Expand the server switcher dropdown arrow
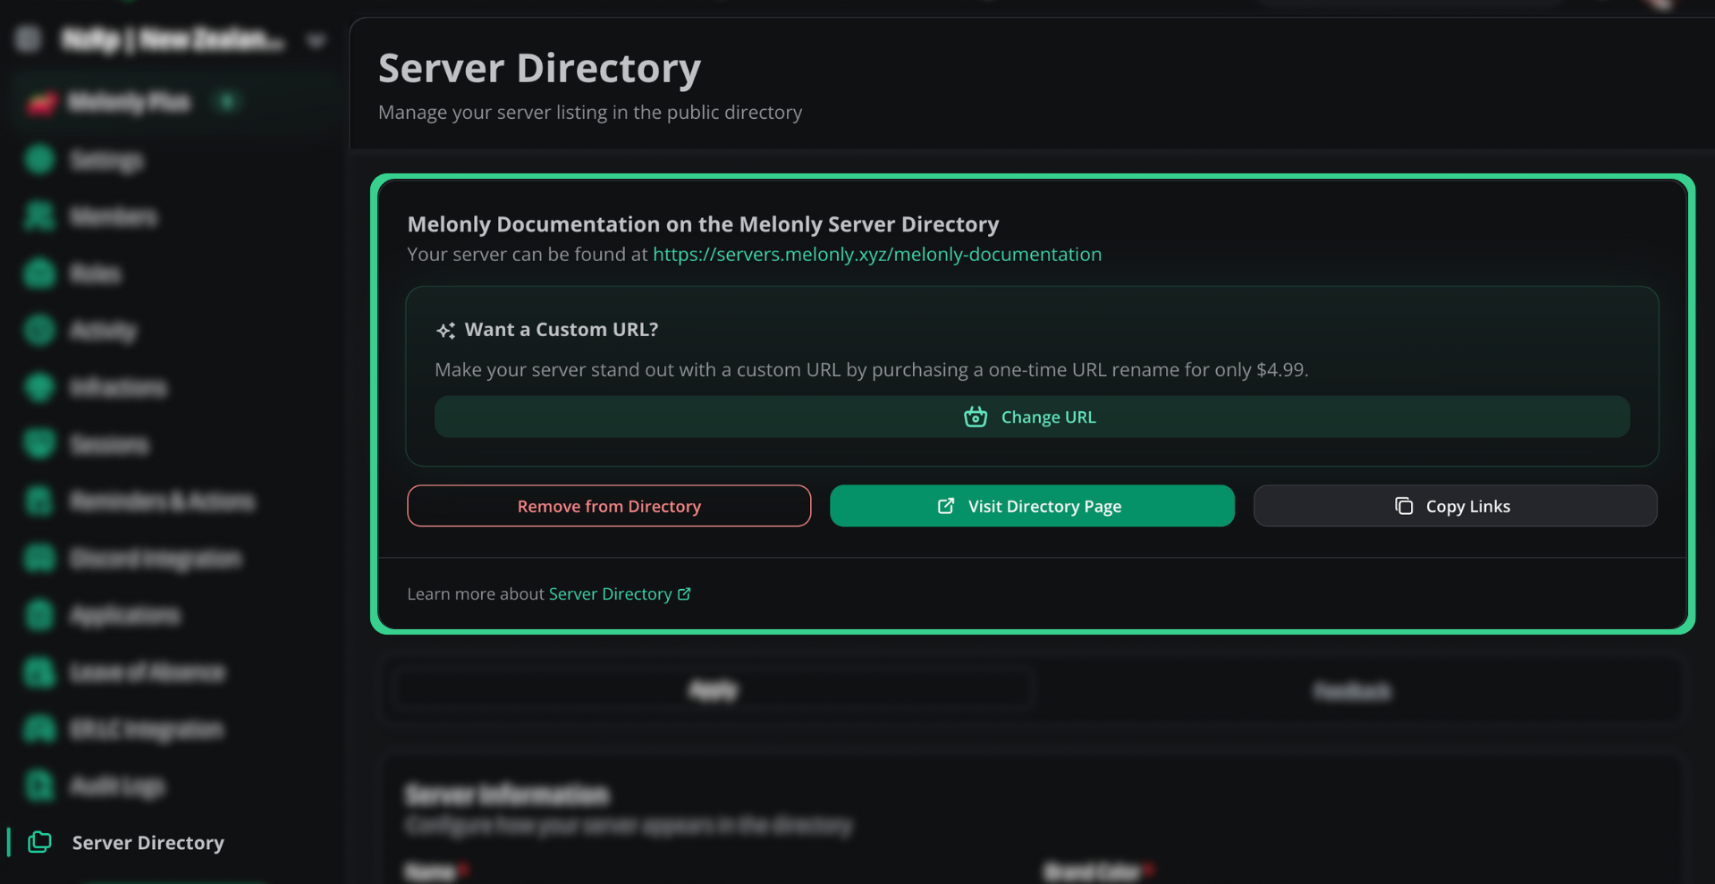The height and width of the screenshot is (884, 1715). pos(316,41)
